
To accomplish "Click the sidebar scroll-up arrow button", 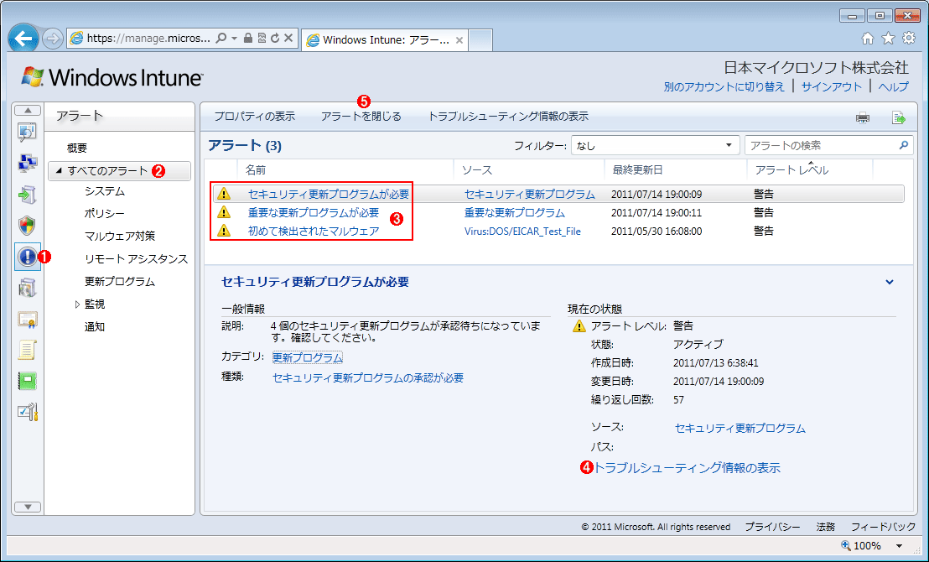I will (28, 110).
